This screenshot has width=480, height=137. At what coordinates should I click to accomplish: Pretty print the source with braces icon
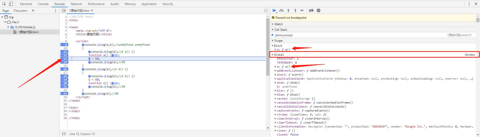pyautogui.click(x=64, y=134)
